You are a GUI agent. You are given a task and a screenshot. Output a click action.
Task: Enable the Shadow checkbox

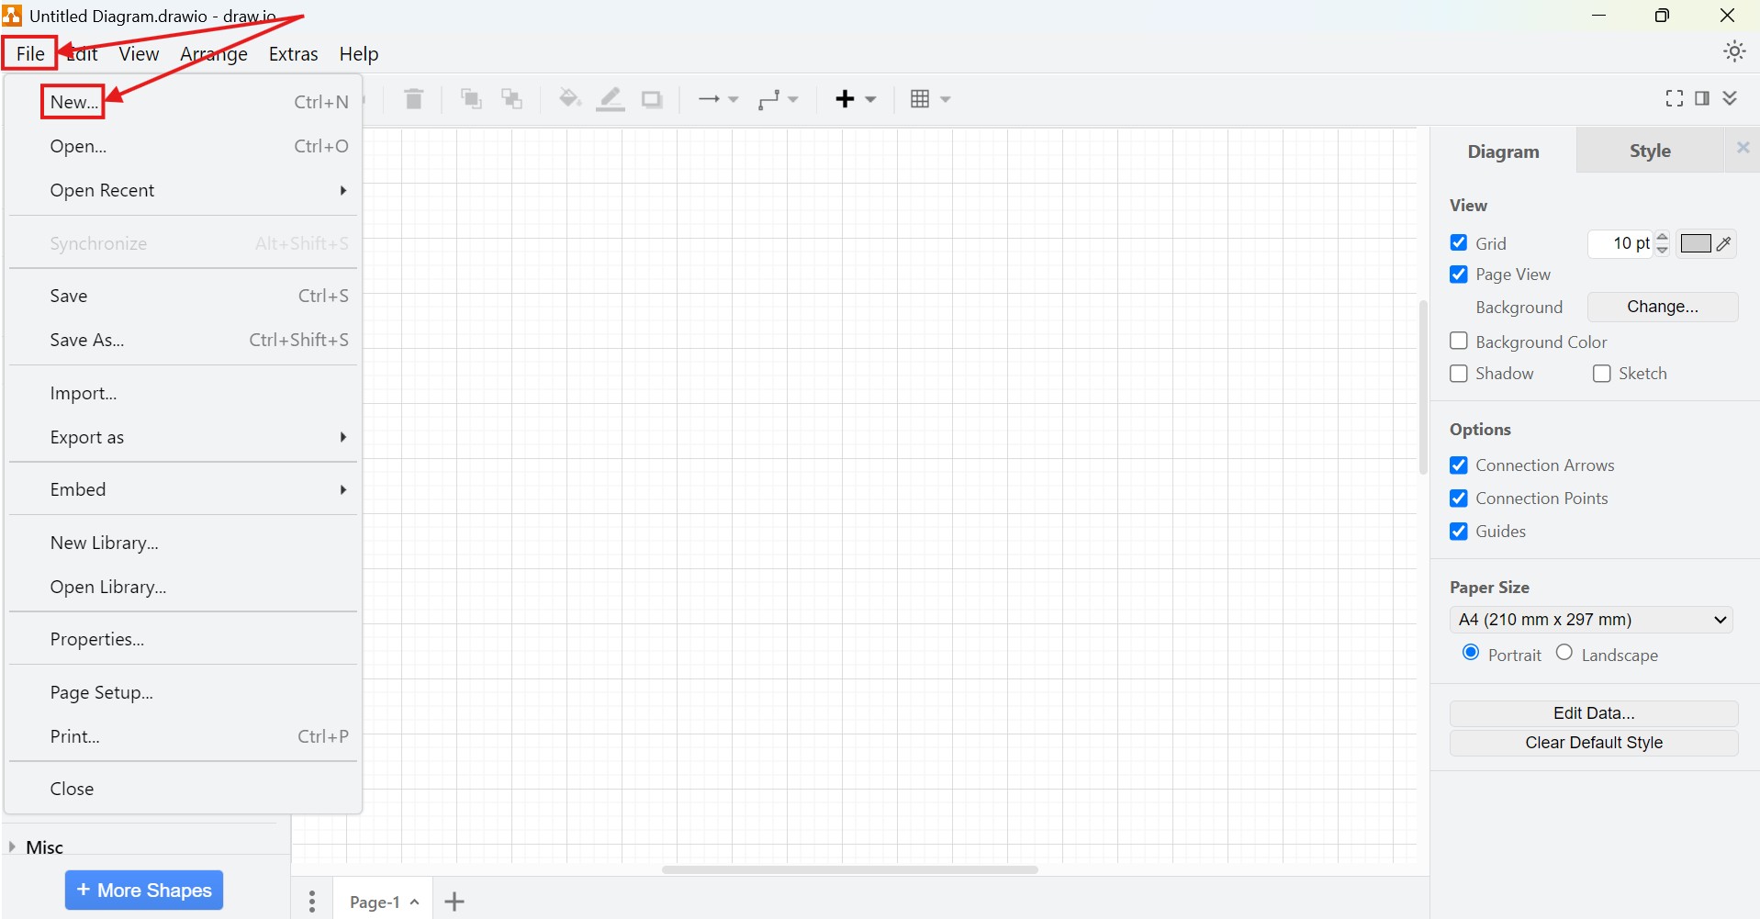pyautogui.click(x=1458, y=374)
